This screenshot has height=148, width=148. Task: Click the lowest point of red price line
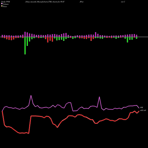click(29, 133)
